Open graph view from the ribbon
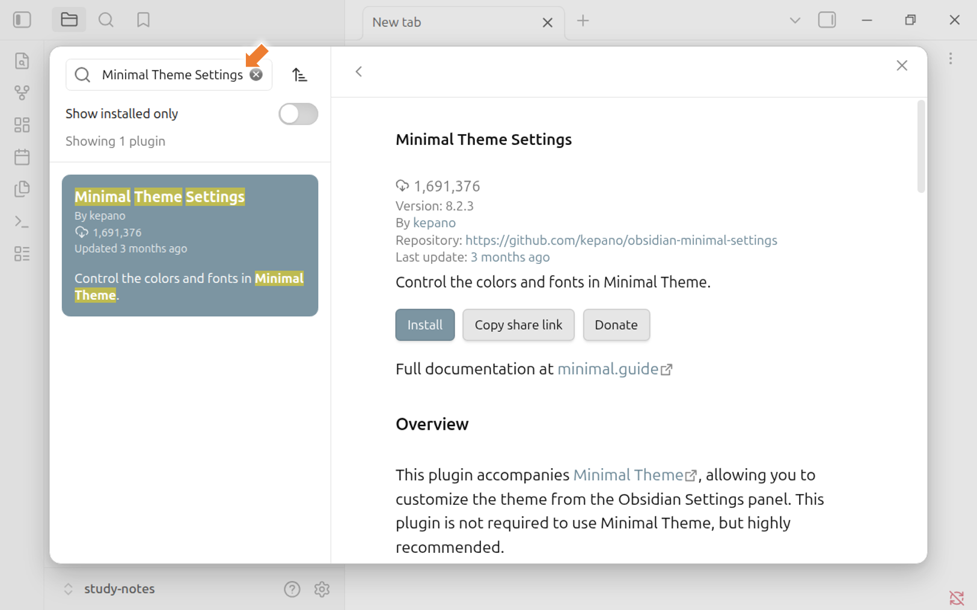This screenshot has width=977, height=610. point(22,93)
